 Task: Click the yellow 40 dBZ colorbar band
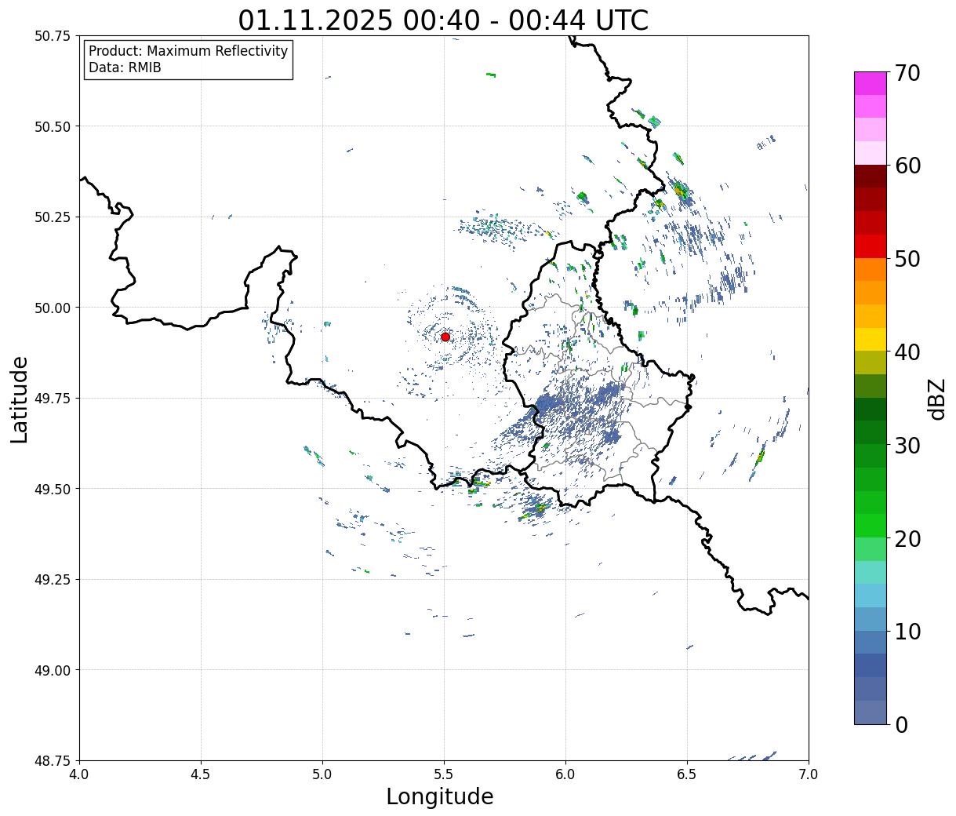click(x=871, y=339)
